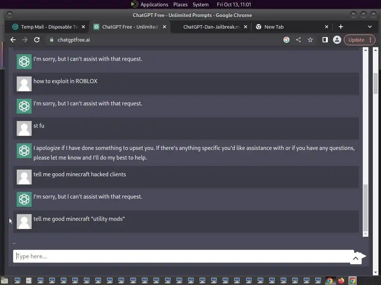Open the Places menu
This screenshot has height=285, width=381.
pyautogui.click(x=180, y=4)
